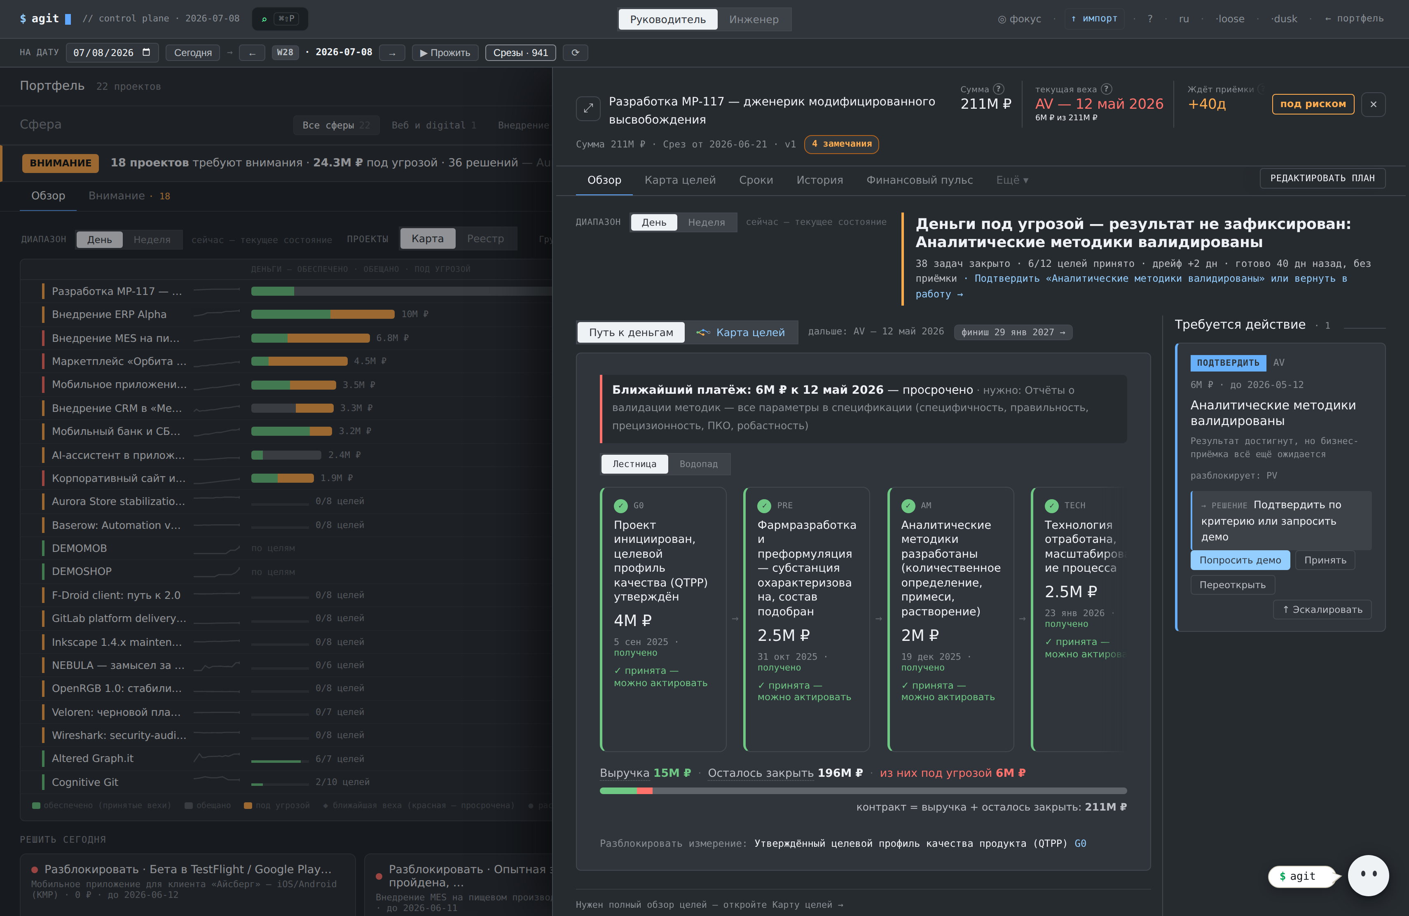Expand the Ещё dropdown in project tabs
This screenshot has height=916, width=1409.
[1012, 180]
